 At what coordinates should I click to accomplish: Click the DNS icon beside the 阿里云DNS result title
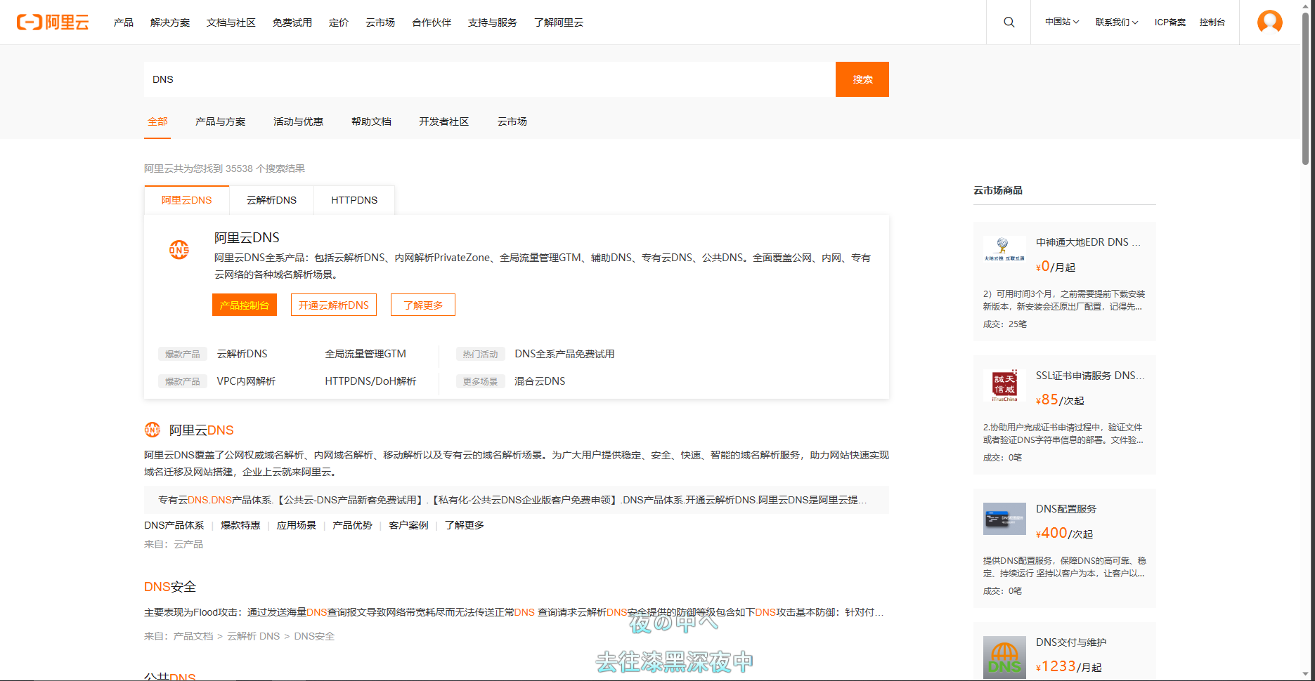pos(152,430)
